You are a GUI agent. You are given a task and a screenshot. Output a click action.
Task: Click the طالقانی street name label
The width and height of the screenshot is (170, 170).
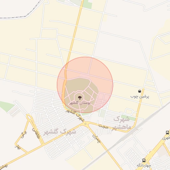pyautogui.click(x=36, y=133)
